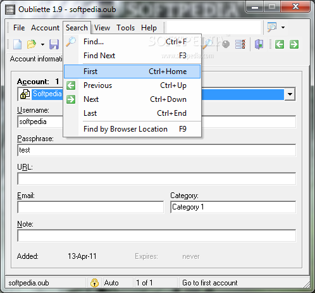
Task: Click the list view toolbar icon
Action: coord(240,44)
